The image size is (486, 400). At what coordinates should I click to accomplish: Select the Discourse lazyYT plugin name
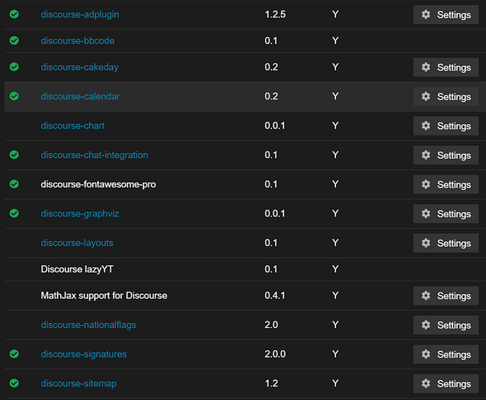(x=77, y=269)
